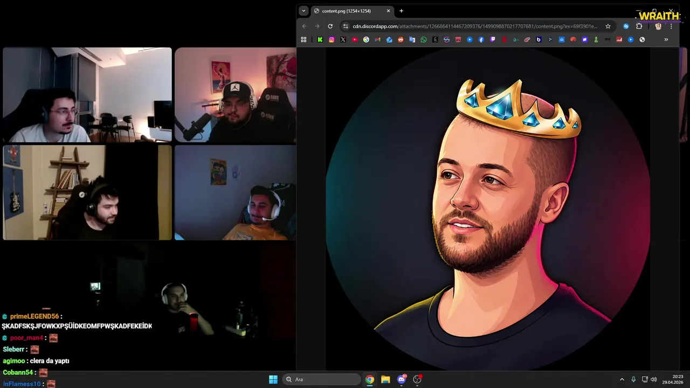
Task: Close the content.png tab
Action: 388,11
